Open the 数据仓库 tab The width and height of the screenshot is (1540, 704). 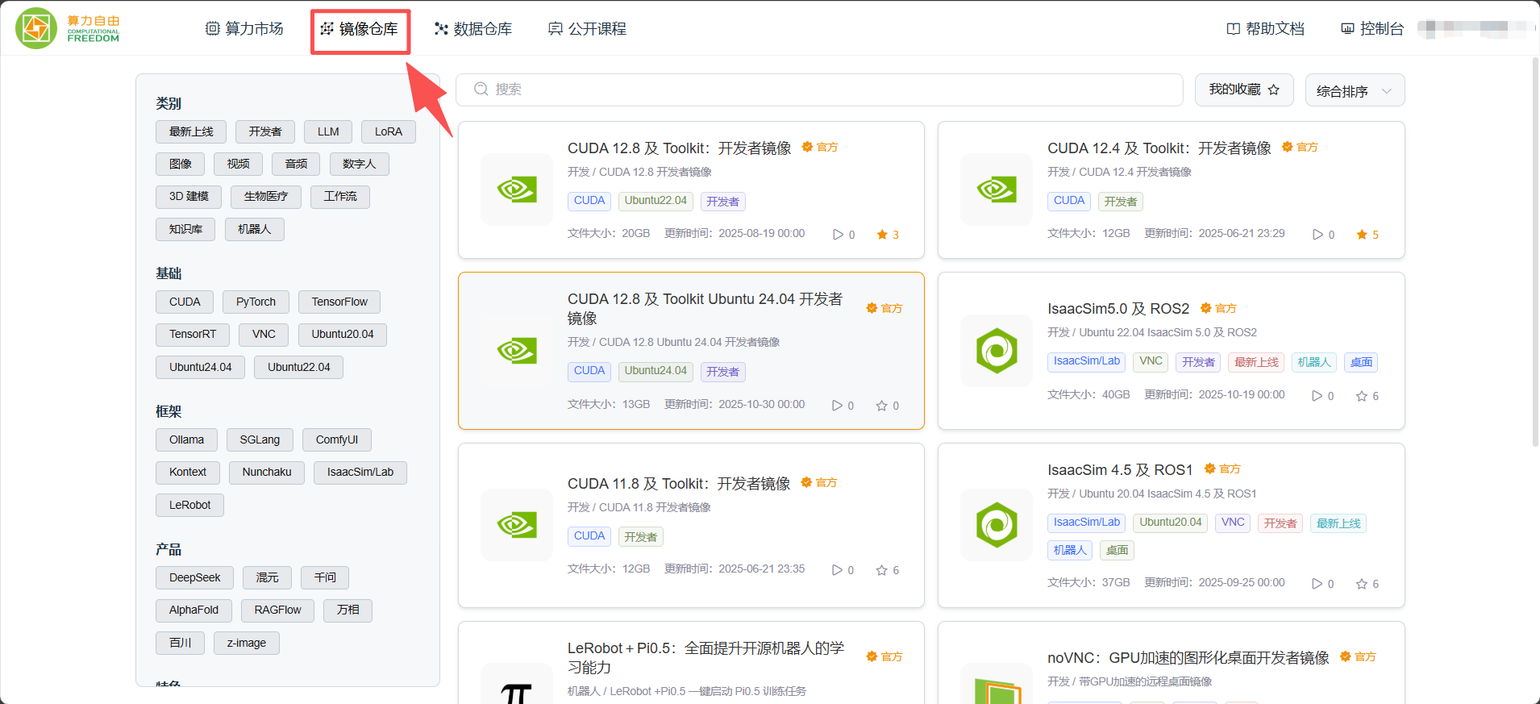click(x=472, y=29)
